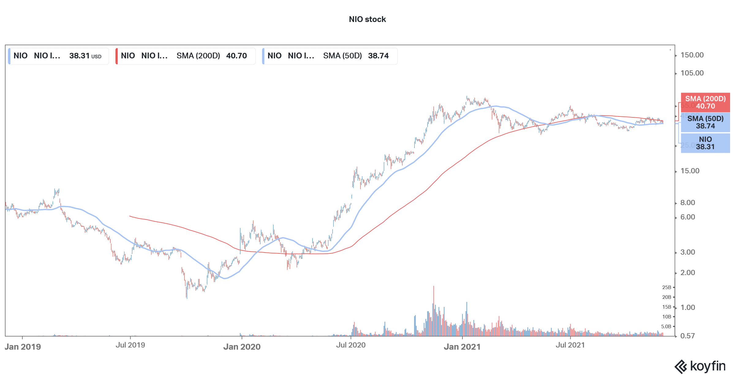Click the 8.00 price axis label
The height and width of the screenshot is (379, 735).
click(x=688, y=203)
